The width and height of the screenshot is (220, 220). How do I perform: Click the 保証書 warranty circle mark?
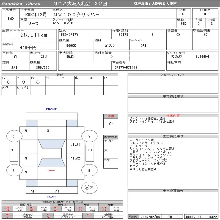click(x=178, y=35)
